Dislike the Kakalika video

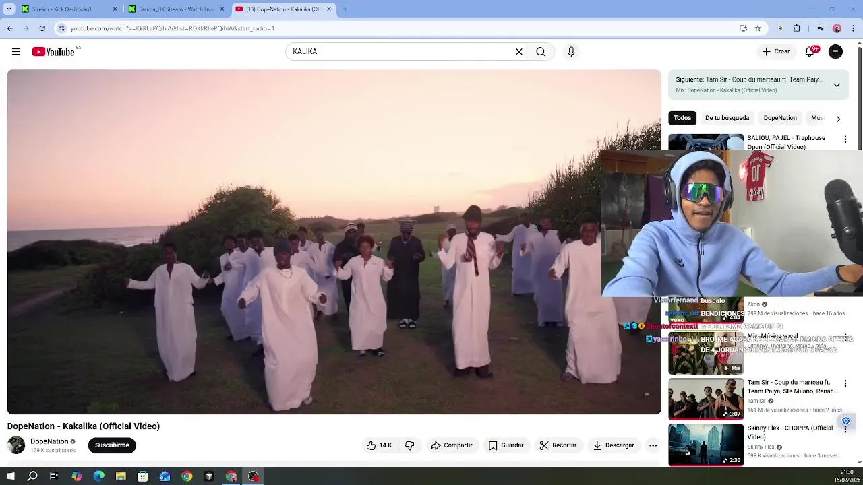coord(410,445)
